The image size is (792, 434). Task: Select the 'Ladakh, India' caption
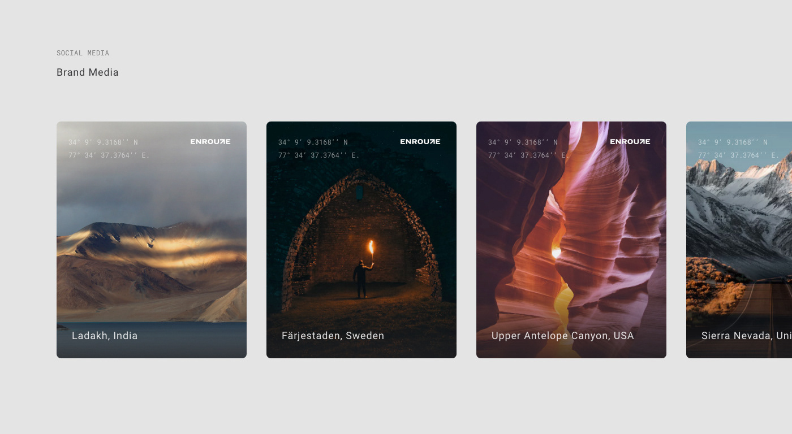click(105, 336)
